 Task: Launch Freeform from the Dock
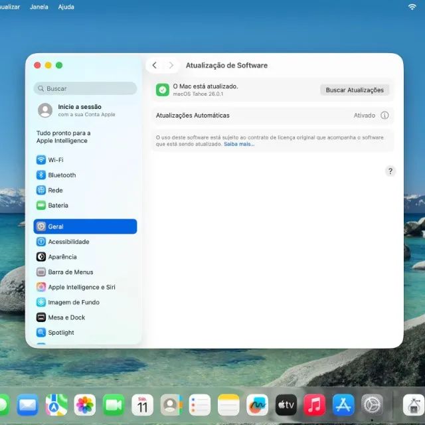point(257,405)
